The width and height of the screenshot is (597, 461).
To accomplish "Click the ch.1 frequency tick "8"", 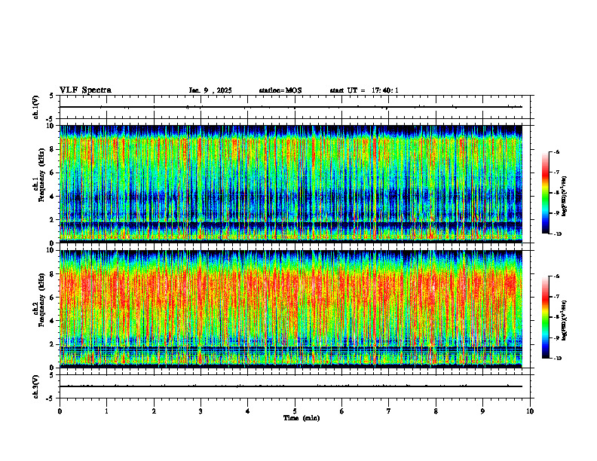I will click(53, 149).
